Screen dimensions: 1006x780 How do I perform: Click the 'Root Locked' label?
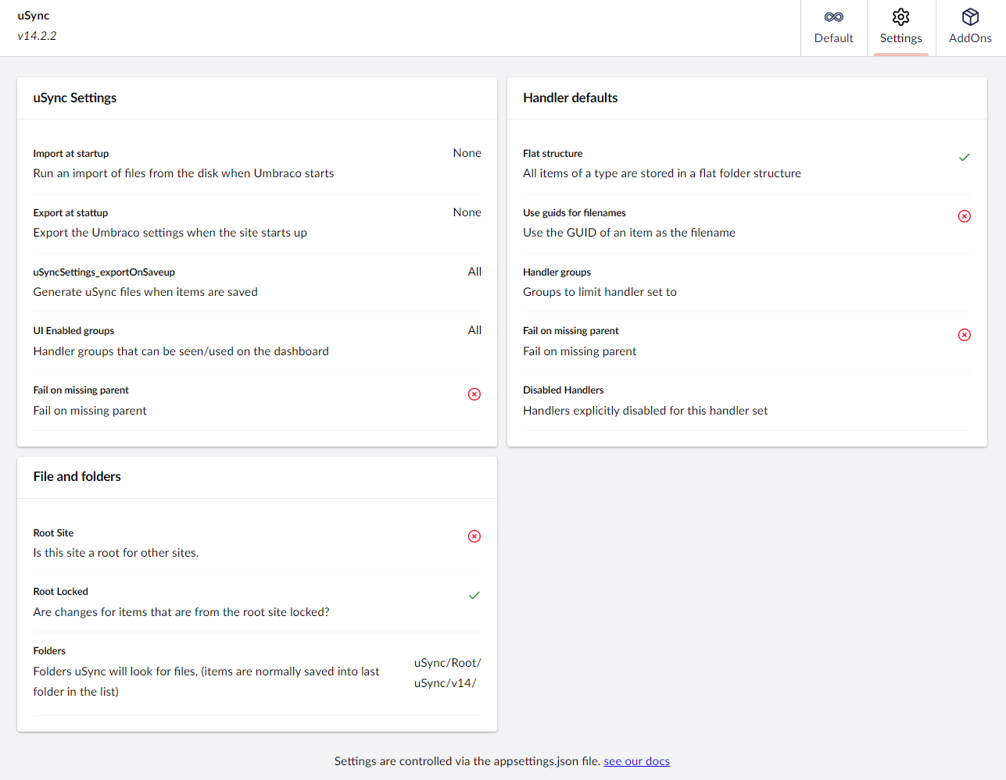pos(60,592)
